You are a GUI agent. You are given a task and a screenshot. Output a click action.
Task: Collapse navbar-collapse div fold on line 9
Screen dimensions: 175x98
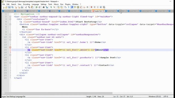point(10,35)
